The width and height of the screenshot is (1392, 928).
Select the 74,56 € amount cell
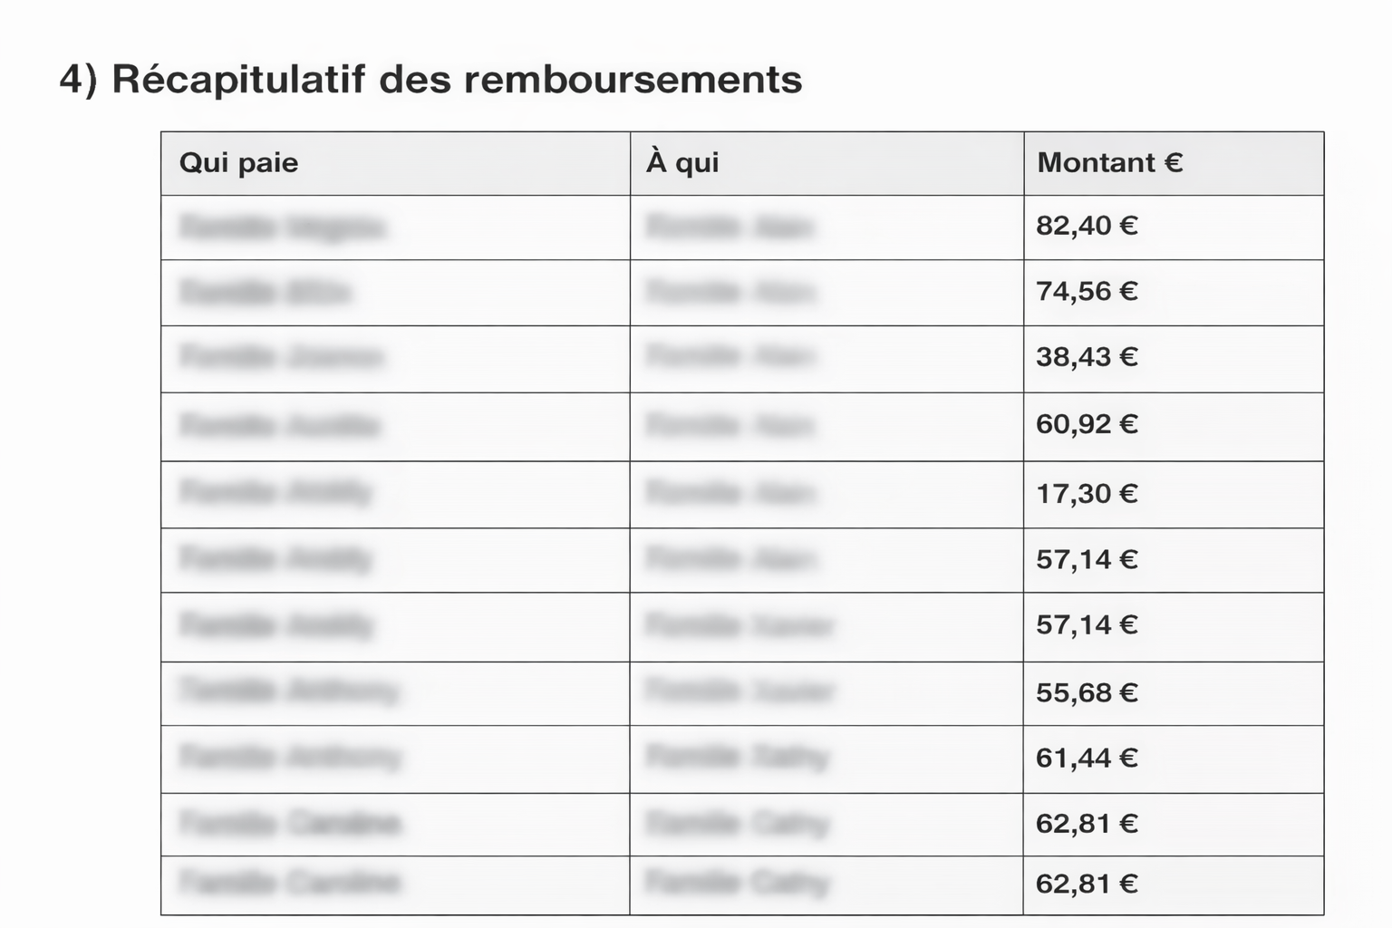pyautogui.click(x=1086, y=292)
